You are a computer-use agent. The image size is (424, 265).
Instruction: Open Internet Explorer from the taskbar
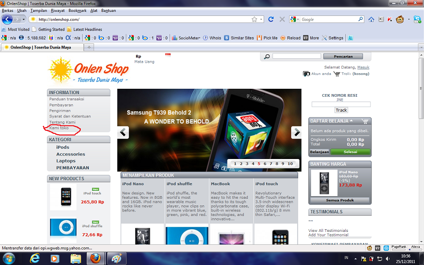point(34,258)
